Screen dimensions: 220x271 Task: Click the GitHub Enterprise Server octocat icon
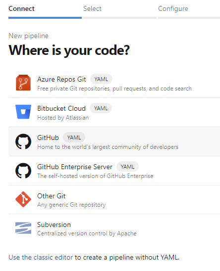pos(23,171)
